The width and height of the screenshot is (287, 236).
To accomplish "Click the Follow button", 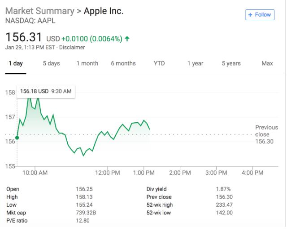I will (x=260, y=15).
